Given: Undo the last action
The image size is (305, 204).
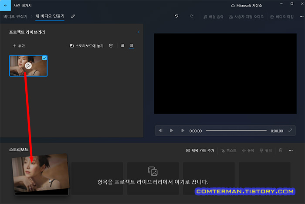Looking at the screenshot, I should tap(176, 17).
